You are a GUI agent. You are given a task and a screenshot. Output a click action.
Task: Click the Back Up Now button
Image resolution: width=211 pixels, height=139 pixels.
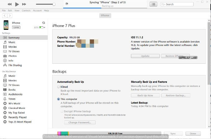click(145, 95)
